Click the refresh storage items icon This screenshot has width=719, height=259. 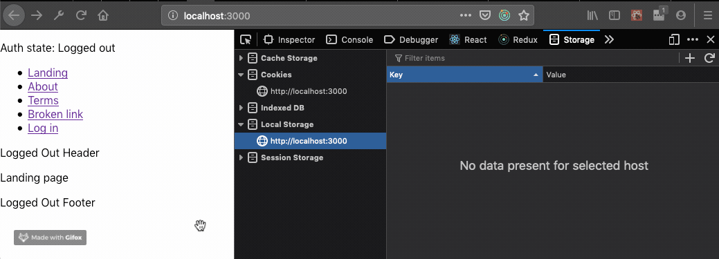[709, 58]
